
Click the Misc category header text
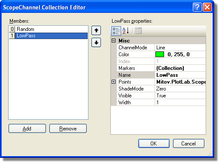pos(124,41)
